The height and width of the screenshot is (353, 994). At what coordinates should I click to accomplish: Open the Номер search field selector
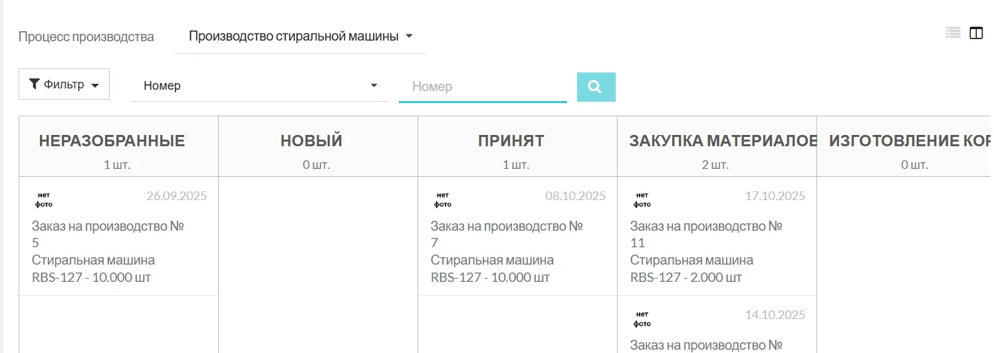pyautogui.click(x=259, y=86)
